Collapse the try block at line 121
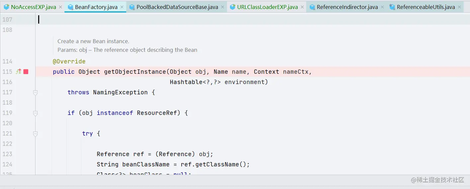 (35, 134)
